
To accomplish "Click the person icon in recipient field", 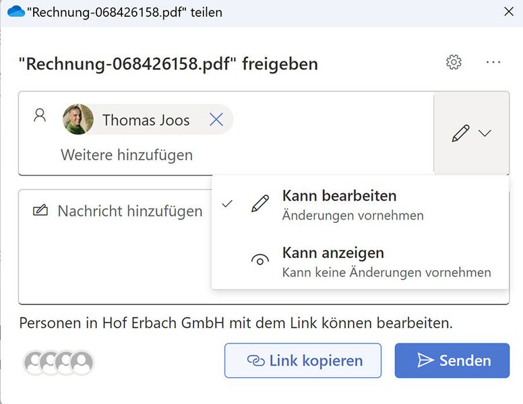I will [x=40, y=115].
